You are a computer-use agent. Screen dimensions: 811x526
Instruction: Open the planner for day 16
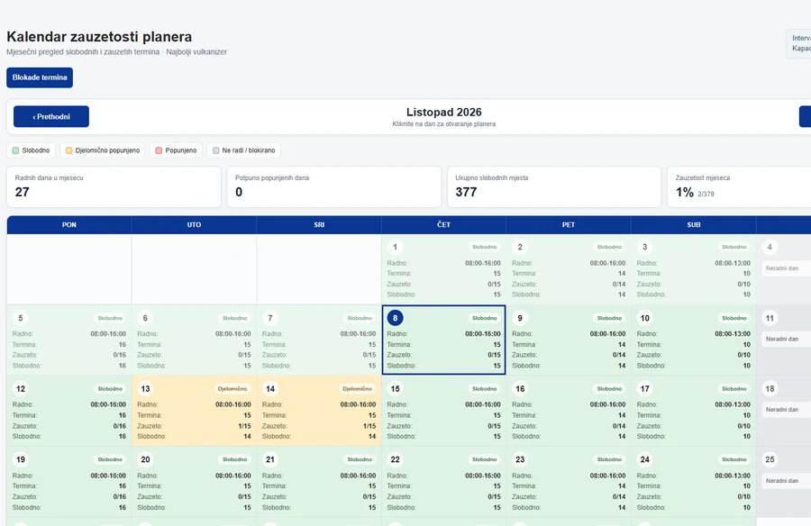click(x=569, y=411)
